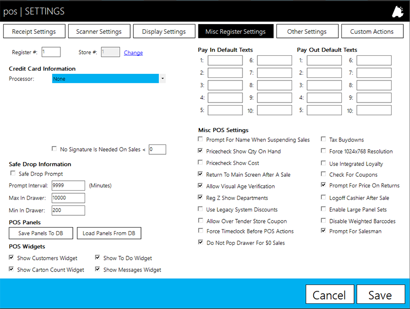Focus the No Signature sales amount field
This screenshot has height=309, width=410.
[x=157, y=149]
